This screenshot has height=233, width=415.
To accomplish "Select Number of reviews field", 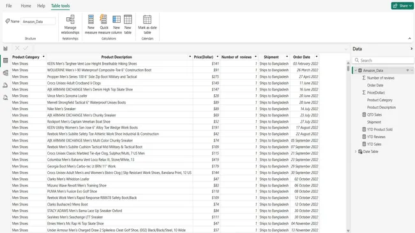I will click(381, 78).
